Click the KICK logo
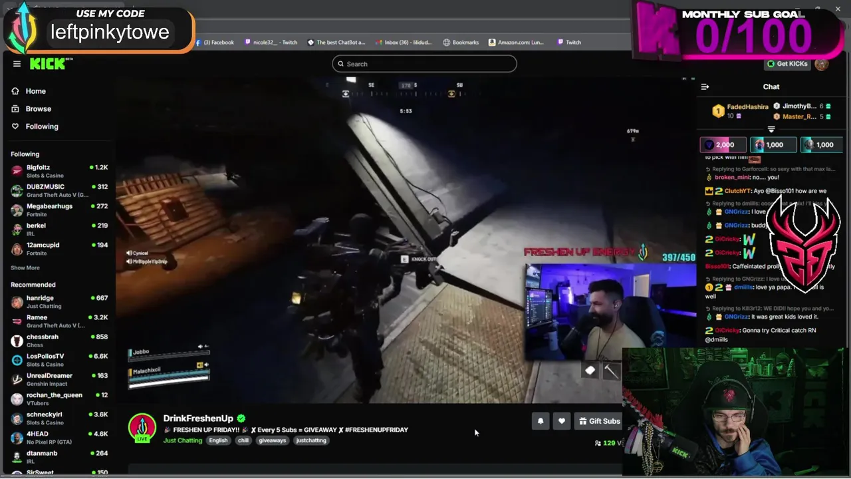This screenshot has width=851, height=479. 49,64
